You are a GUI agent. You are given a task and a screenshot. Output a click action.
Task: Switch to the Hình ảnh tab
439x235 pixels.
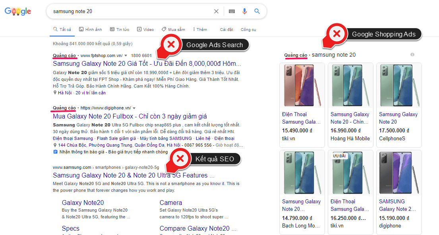click(91, 29)
